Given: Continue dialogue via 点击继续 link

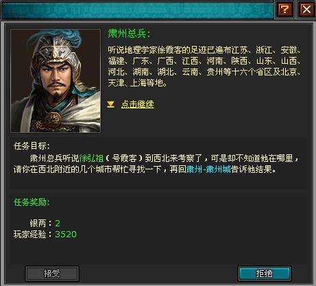Looking at the screenshot, I should click(x=138, y=104).
